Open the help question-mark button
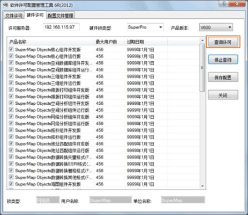 [x=224, y=3]
